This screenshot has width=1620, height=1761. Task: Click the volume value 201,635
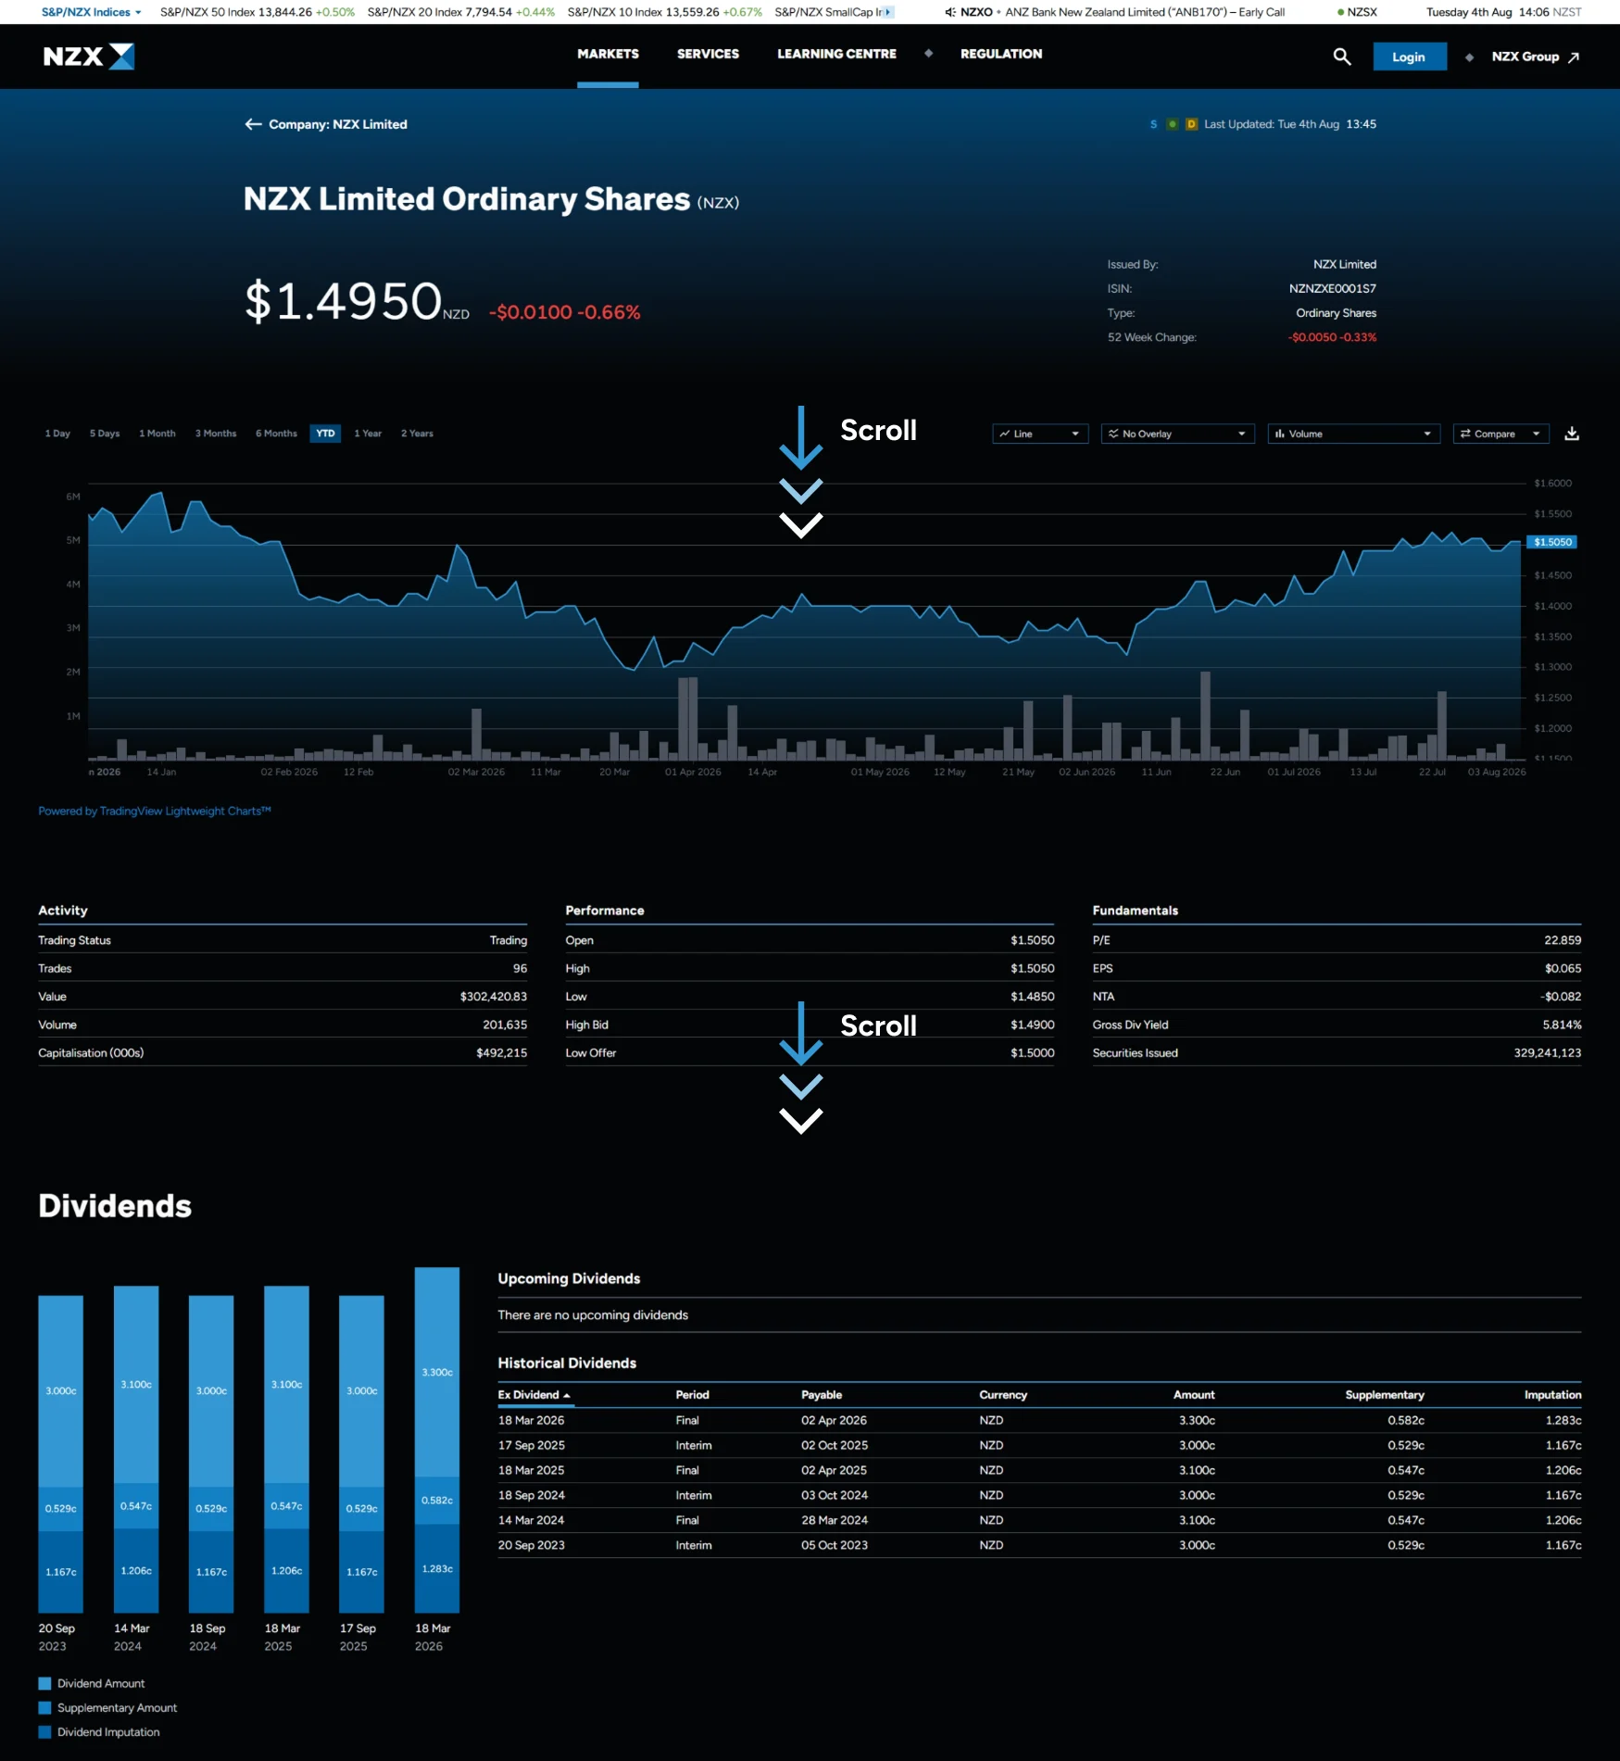[x=505, y=1025]
